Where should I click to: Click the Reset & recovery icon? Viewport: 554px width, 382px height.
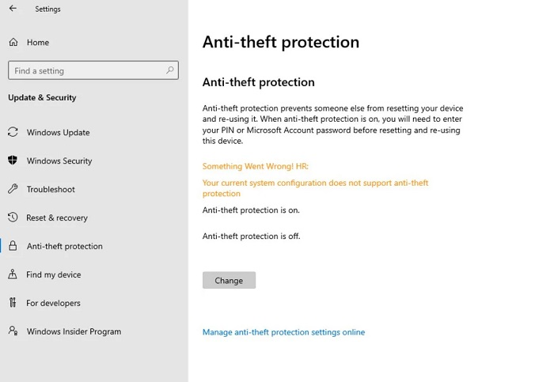click(13, 217)
